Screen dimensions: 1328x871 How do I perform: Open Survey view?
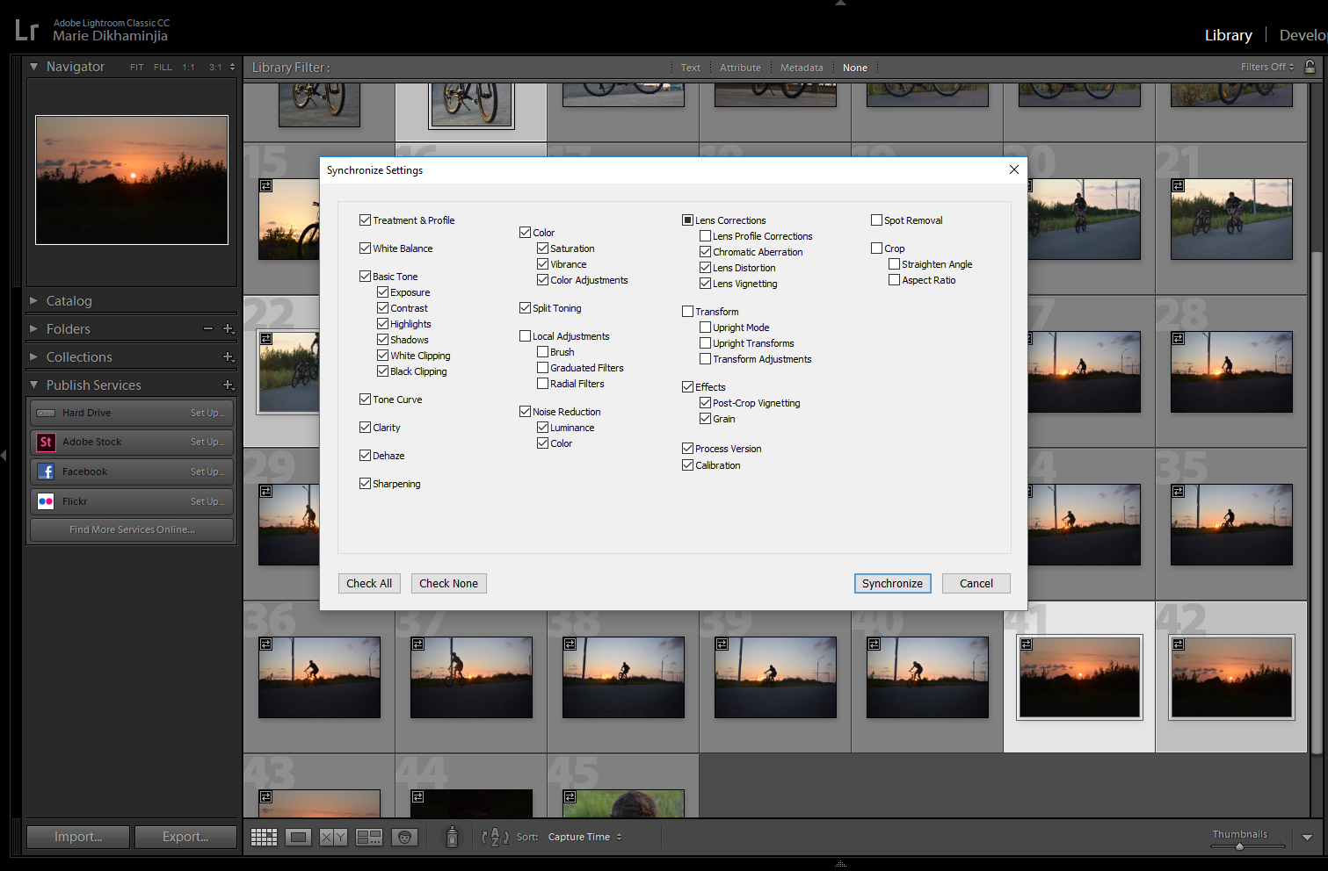coord(369,837)
